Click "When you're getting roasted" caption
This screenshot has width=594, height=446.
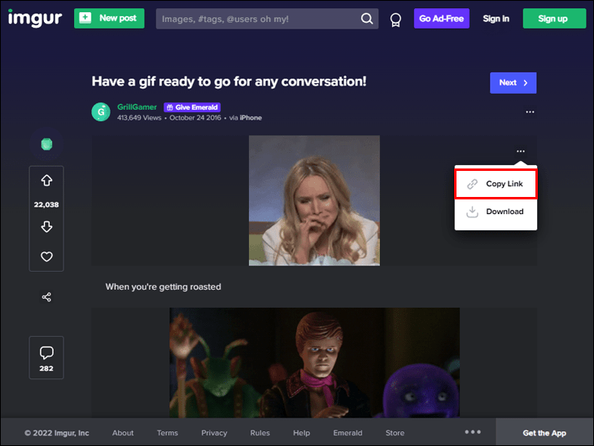coord(164,286)
